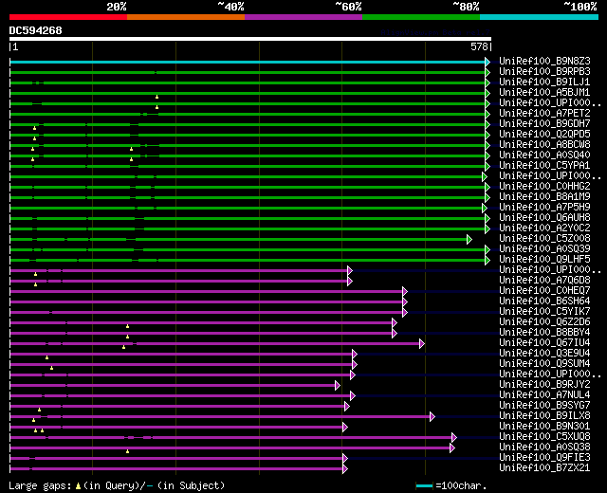This screenshot has width=607, height=493.
Task: Click the green arrowhead of the UniRef100_B9RPB3 hit
Action: (x=487, y=72)
